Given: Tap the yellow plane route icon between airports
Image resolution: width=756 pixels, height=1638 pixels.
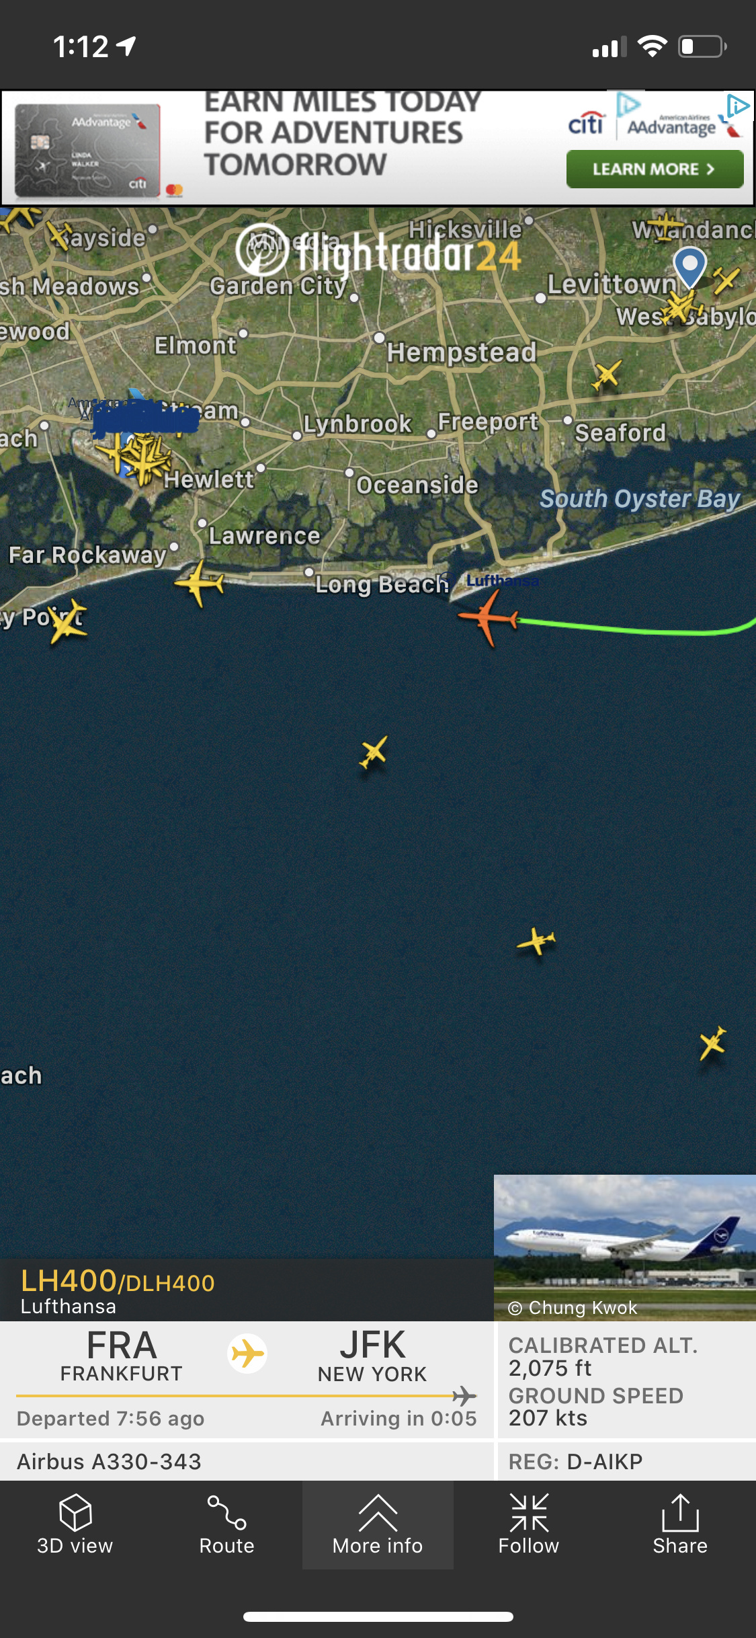Looking at the screenshot, I should pyautogui.click(x=247, y=1354).
